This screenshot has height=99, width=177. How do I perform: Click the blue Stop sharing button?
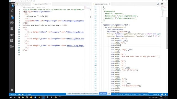point(103,94)
